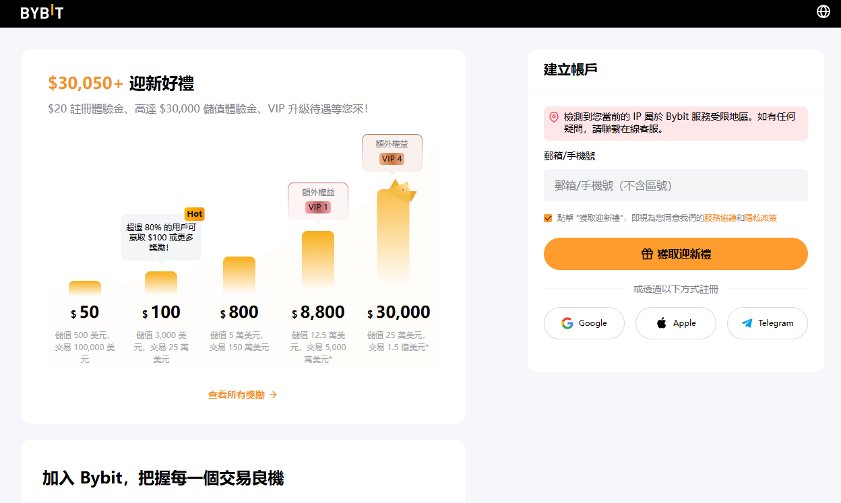The image size is (841, 503).
Task: Select the $50 reward bar
Action: [85, 288]
